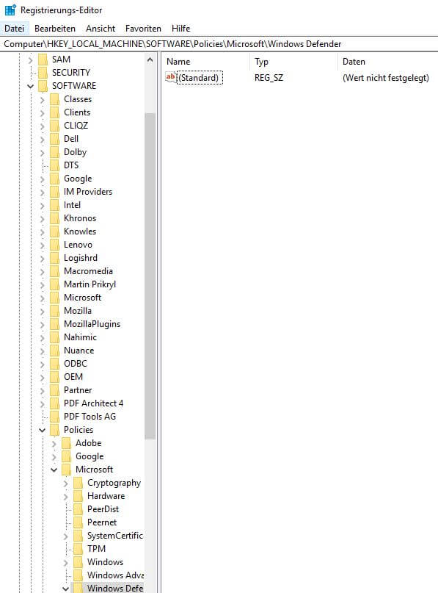
Task: Open the Favoriten menu
Action: click(x=143, y=29)
